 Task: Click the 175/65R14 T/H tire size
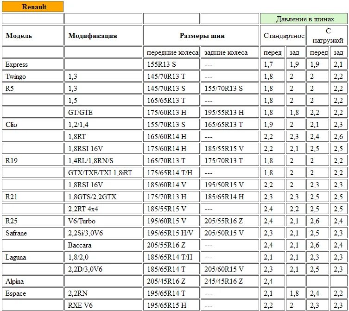point(171,172)
